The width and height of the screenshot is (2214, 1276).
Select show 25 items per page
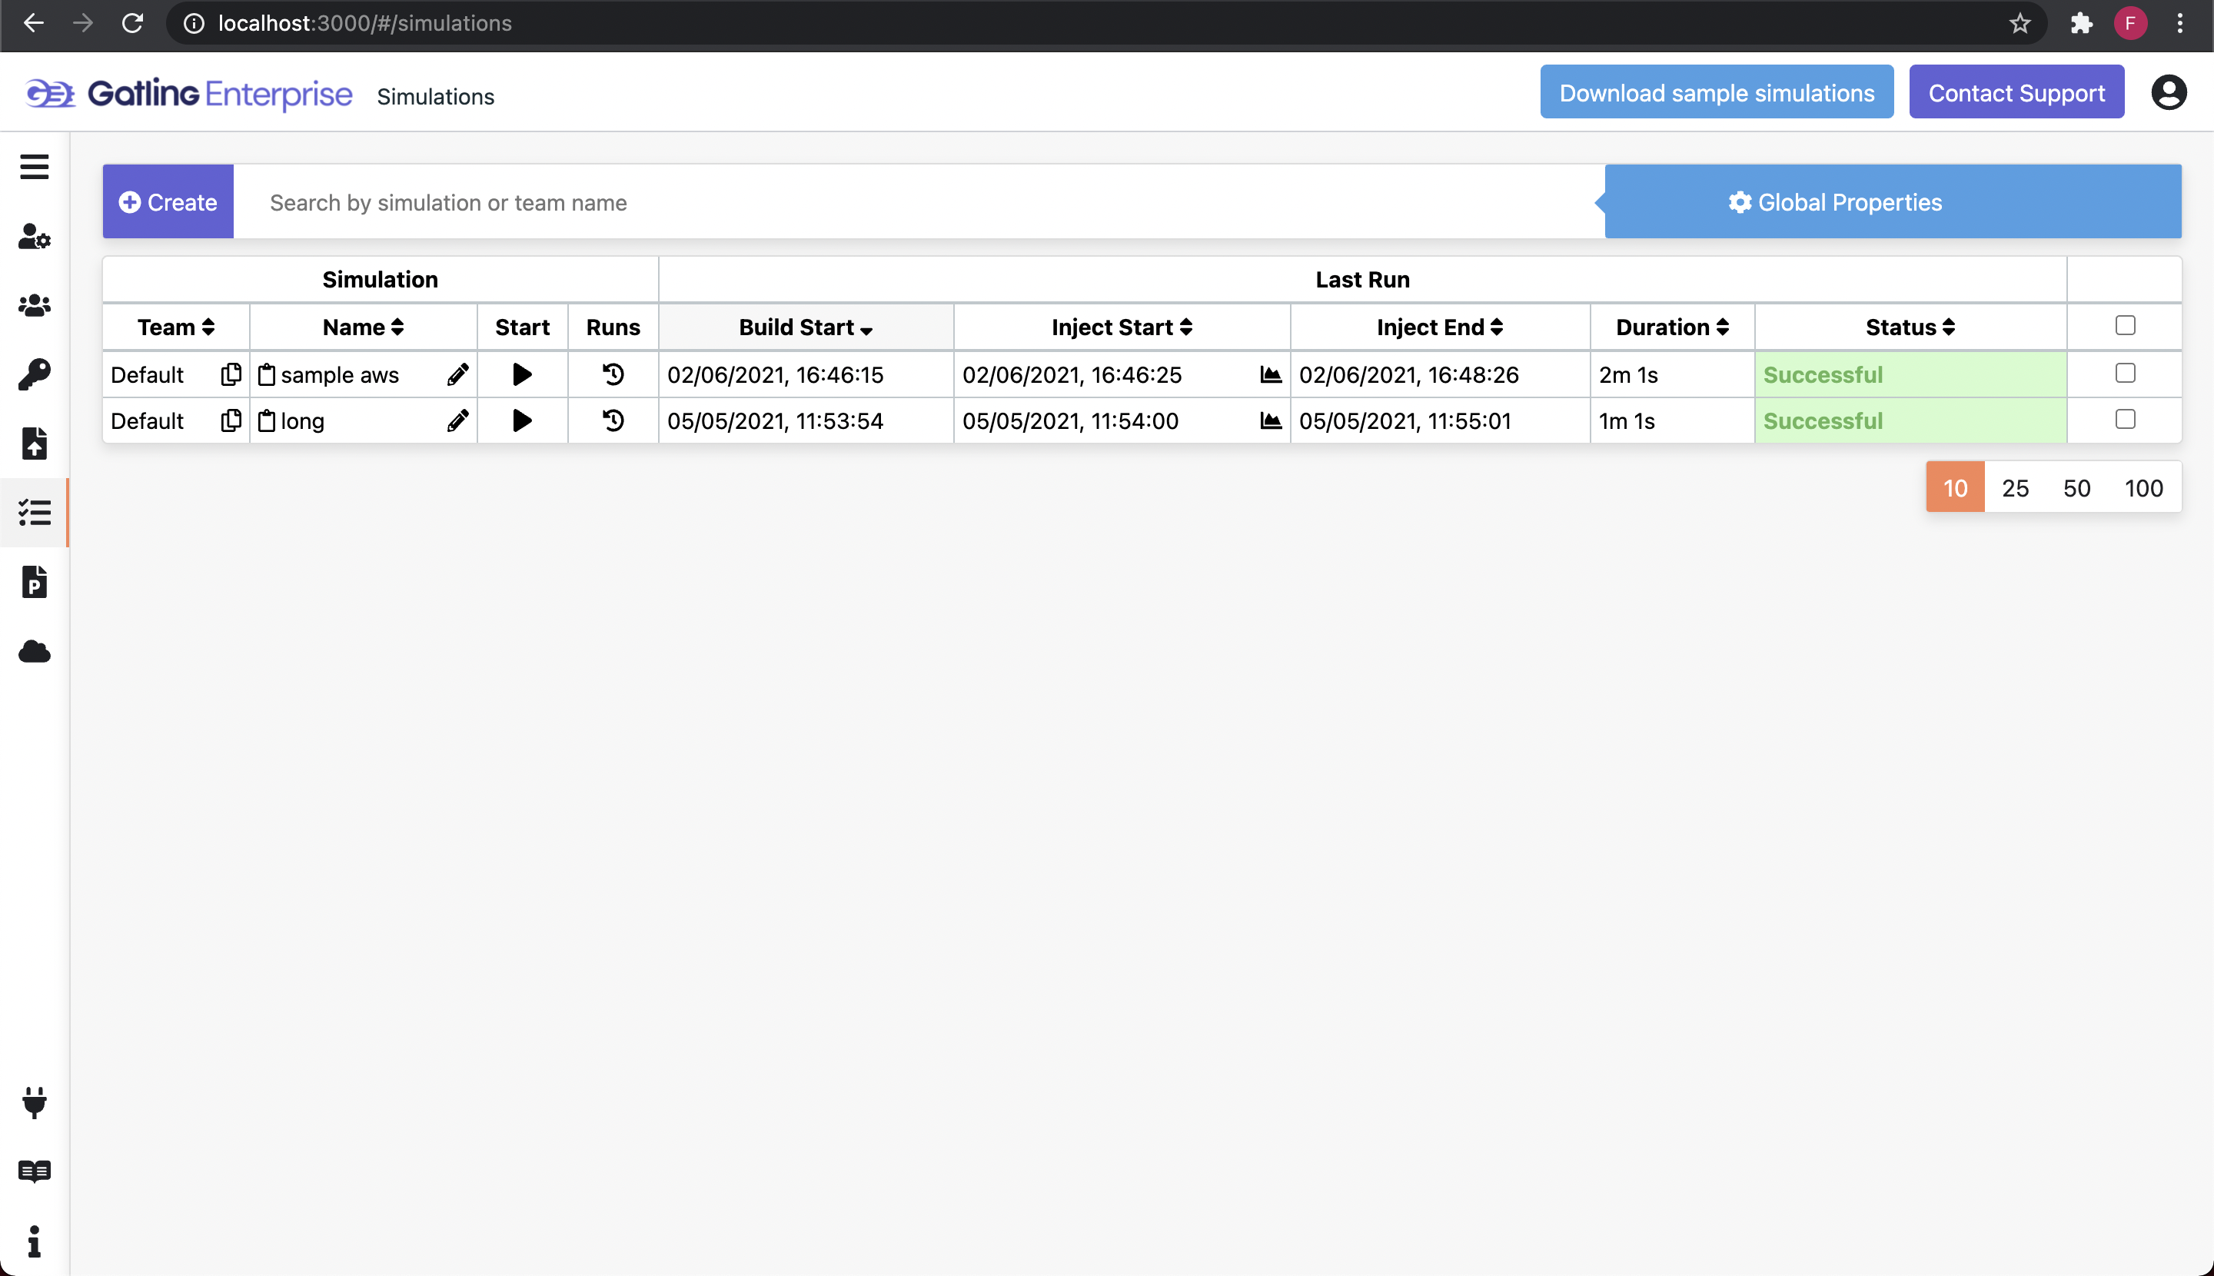pyautogui.click(x=2015, y=487)
